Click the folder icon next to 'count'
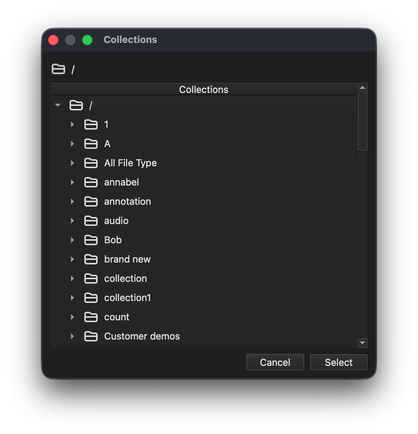The image size is (418, 434). point(91,317)
